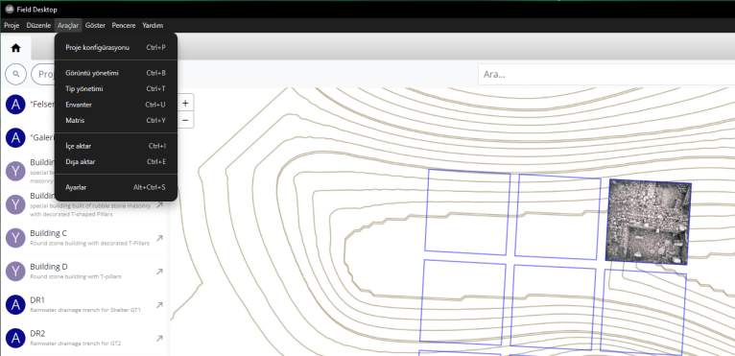Click the arrow icon beside rubble stone masonry
This screenshot has width=735, height=356.
point(159,205)
